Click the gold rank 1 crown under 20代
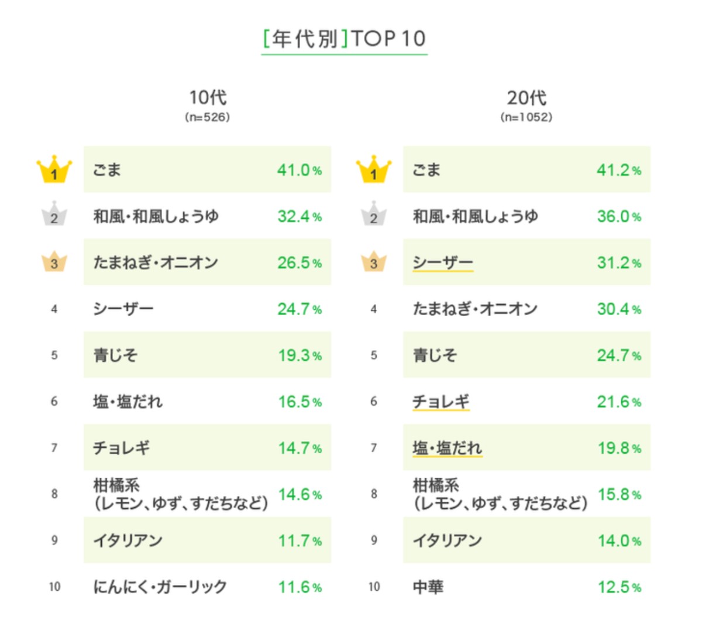702x630 pixels. click(374, 170)
